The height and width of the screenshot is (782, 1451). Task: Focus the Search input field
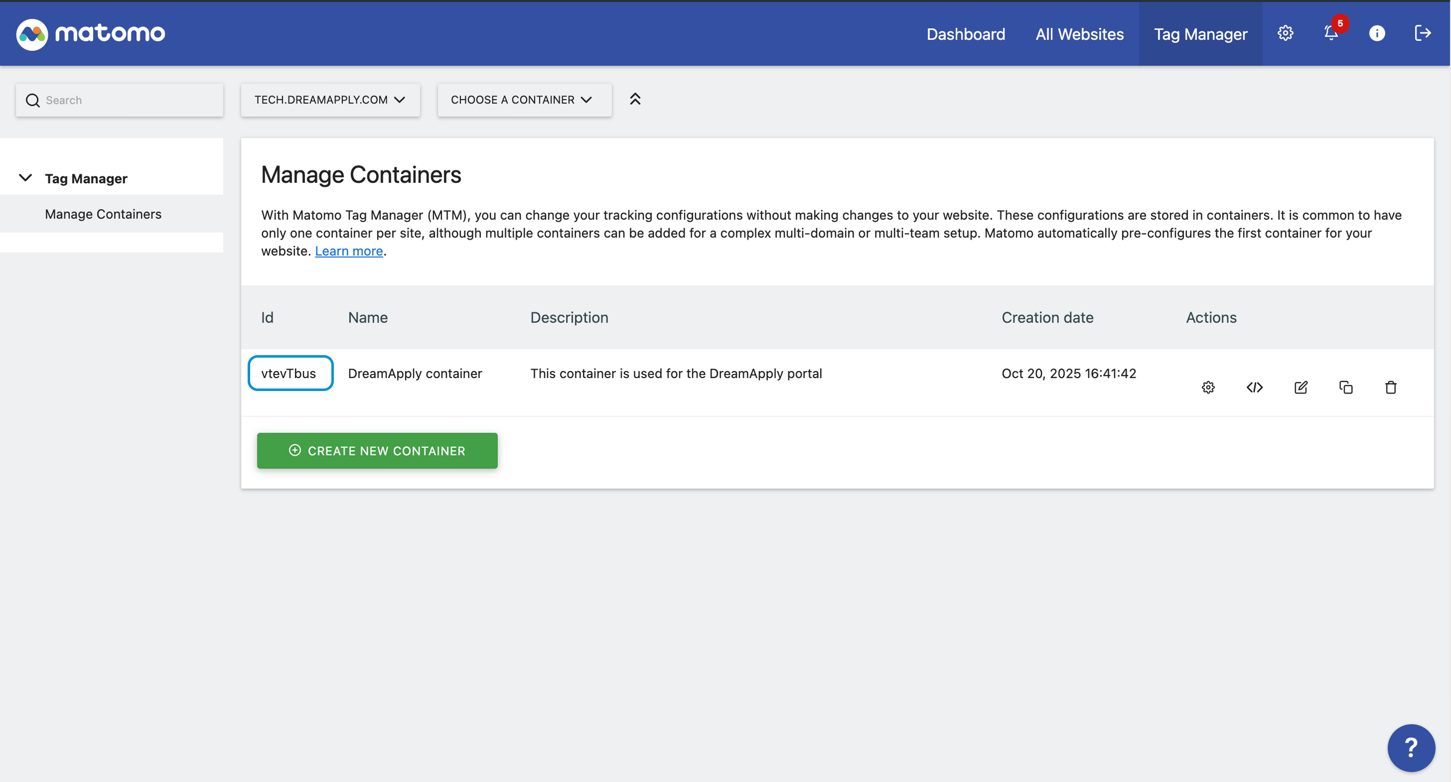point(120,100)
